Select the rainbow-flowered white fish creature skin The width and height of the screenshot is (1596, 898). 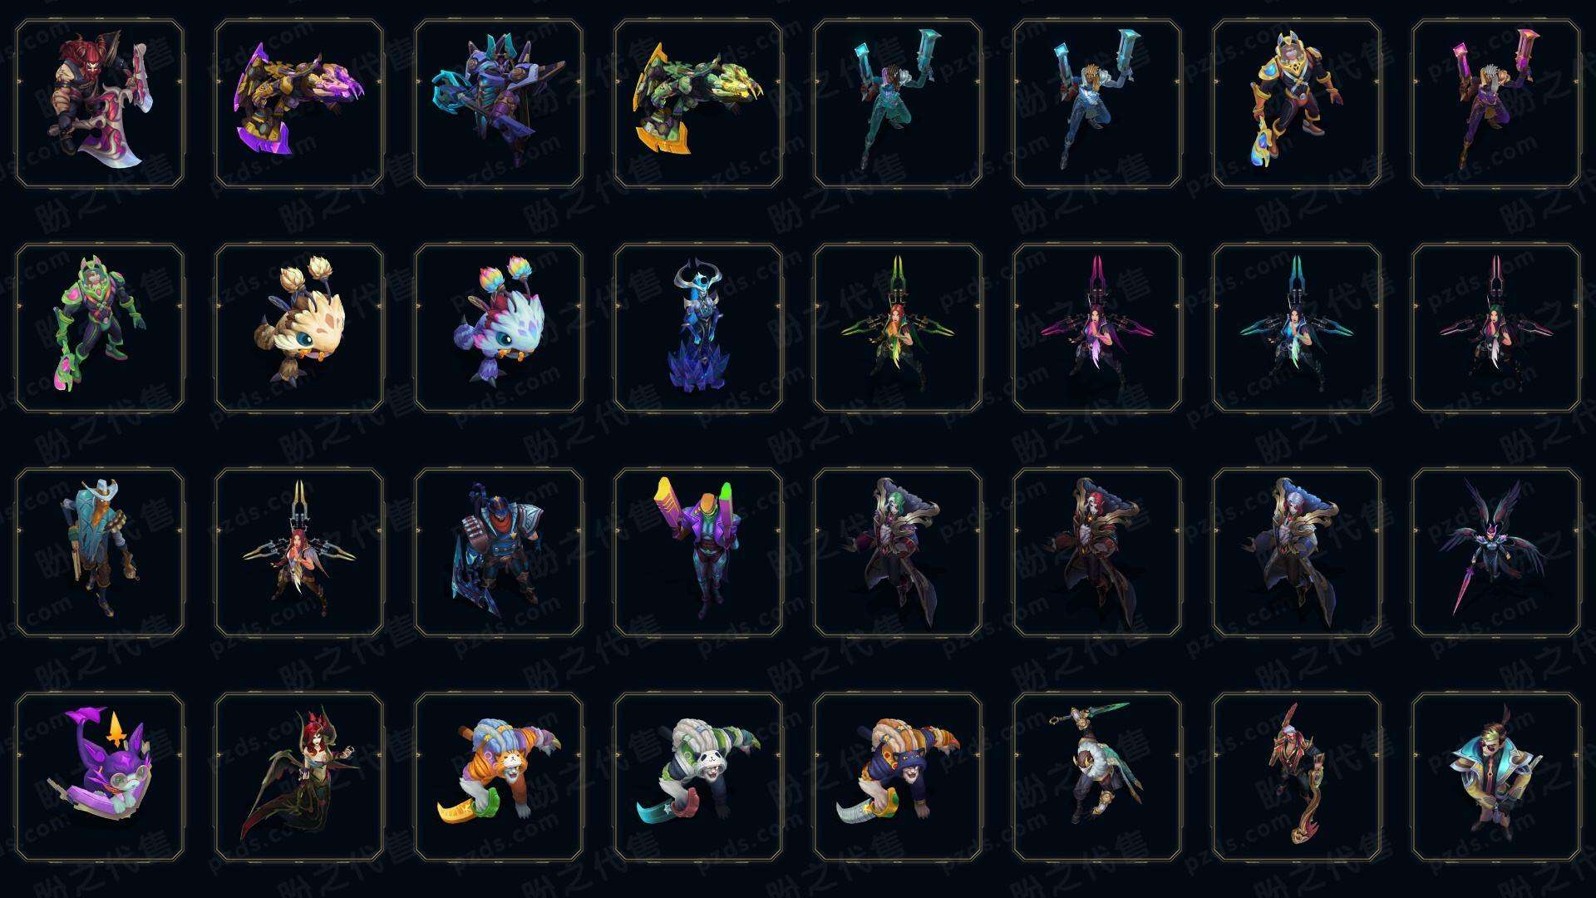[499, 328]
